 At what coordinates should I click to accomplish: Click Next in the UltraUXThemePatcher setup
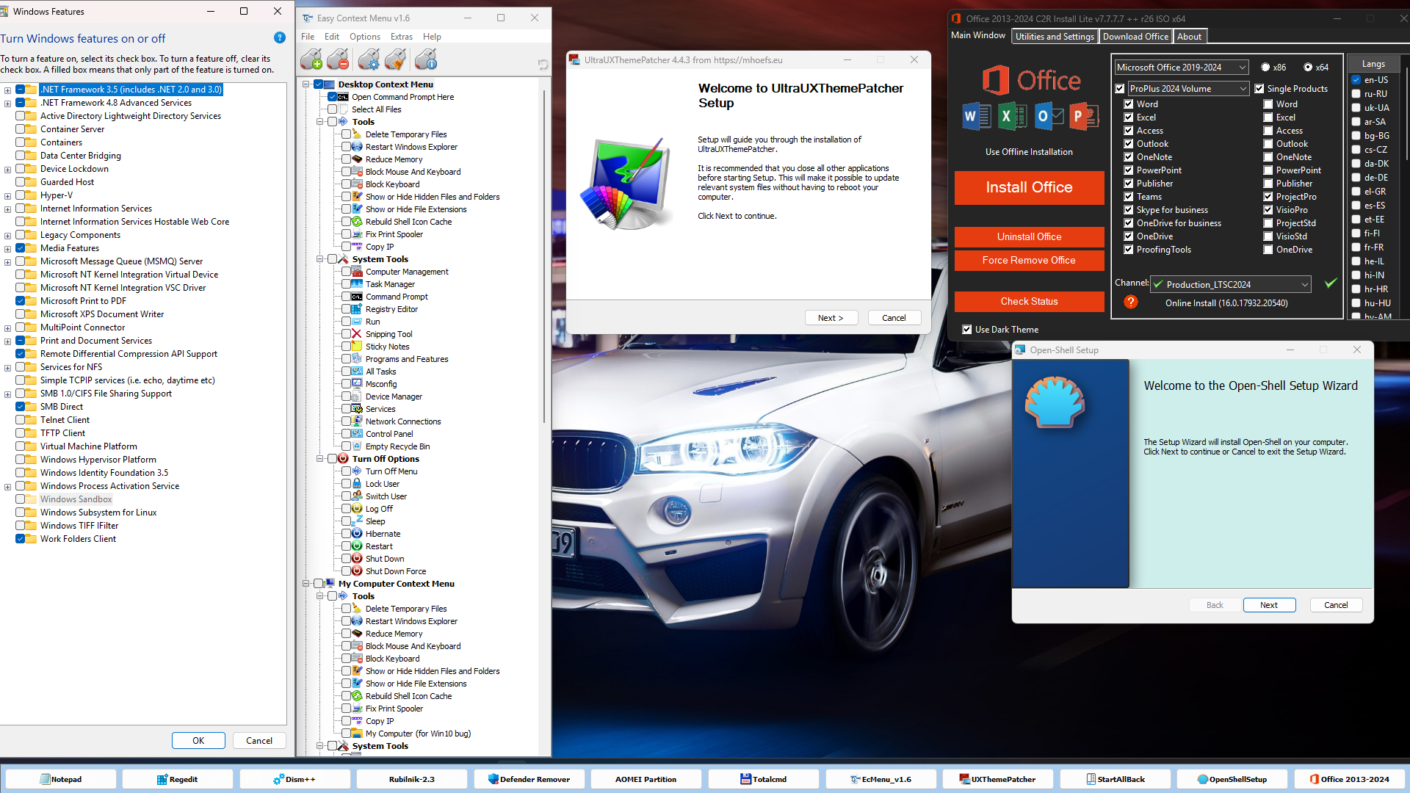tap(831, 318)
